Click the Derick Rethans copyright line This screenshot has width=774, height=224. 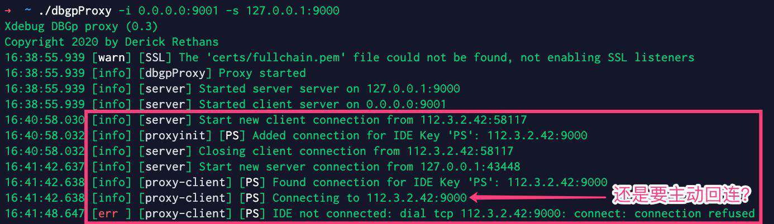pyautogui.click(x=112, y=42)
